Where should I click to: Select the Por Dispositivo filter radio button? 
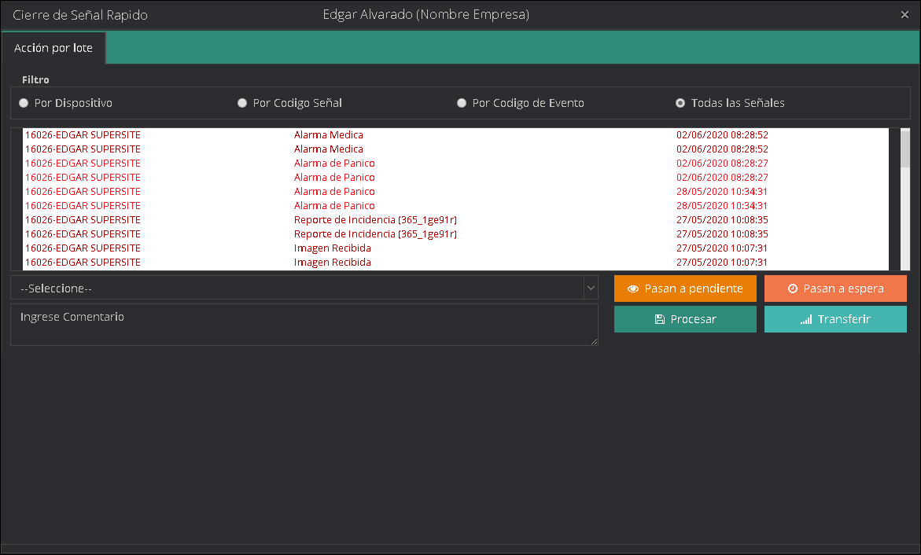pyautogui.click(x=24, y=103)
